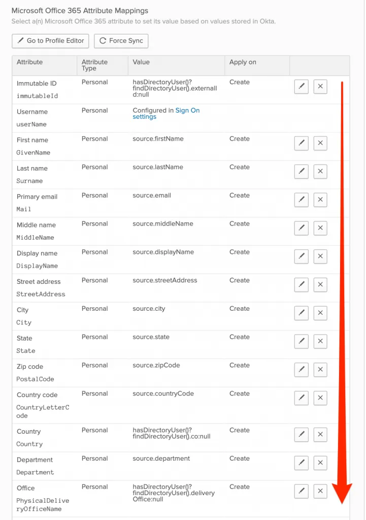Edit the City attribute mapping
The width and height of the screenshot is (366, 520).
[301, 313]
